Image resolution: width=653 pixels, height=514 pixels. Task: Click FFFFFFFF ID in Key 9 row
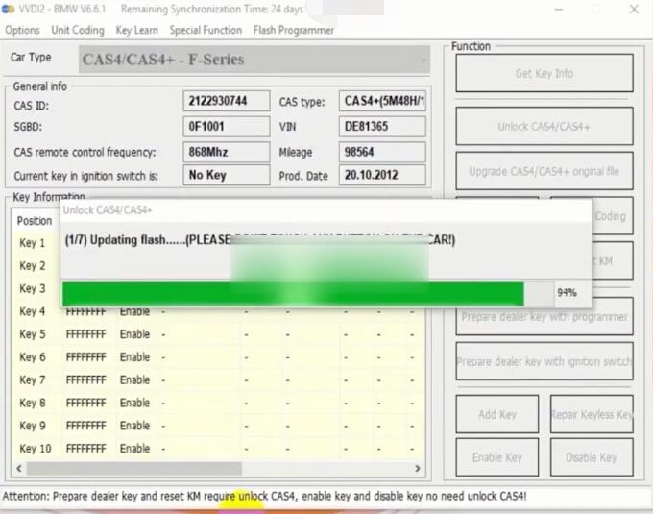pos(85,426)
